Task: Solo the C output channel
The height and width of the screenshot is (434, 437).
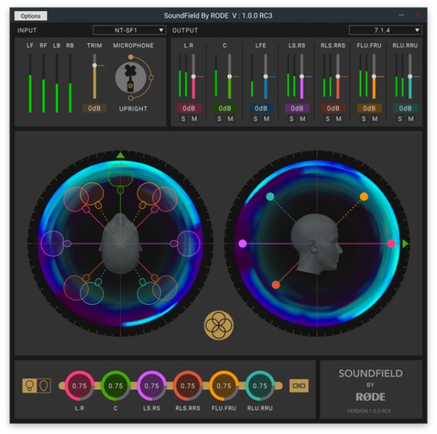Action: (x=219, y=119)
